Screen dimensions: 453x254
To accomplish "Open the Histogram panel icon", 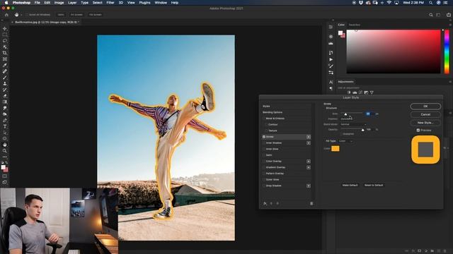I will coord(331,43).
